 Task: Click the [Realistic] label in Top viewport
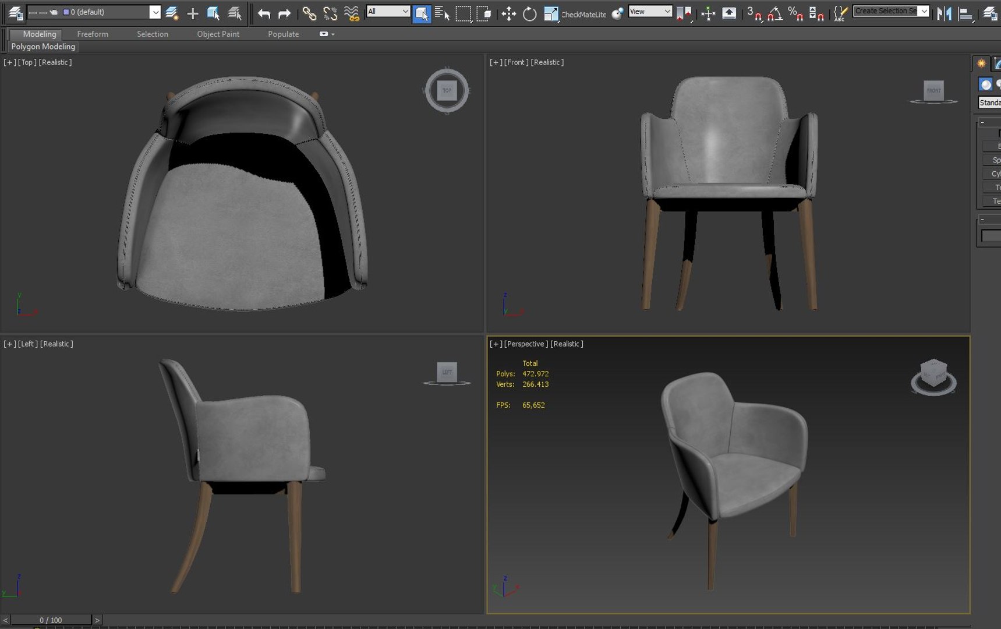coord(55,62)
